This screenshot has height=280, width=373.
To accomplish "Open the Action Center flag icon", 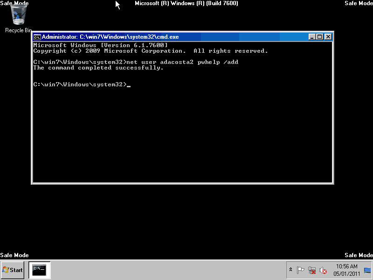I will (x=301, y=270).
